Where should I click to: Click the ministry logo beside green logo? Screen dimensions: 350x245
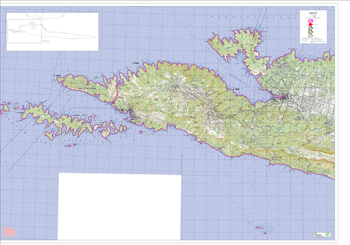[319, 235]
